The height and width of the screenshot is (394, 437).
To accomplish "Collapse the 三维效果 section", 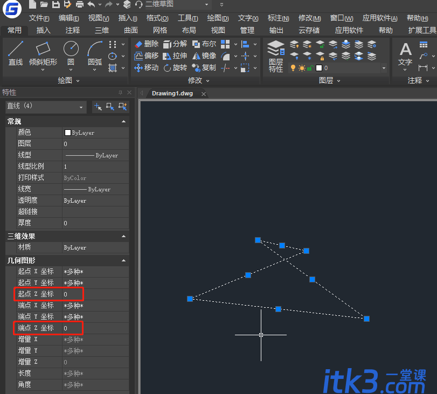I will (124, 236).
